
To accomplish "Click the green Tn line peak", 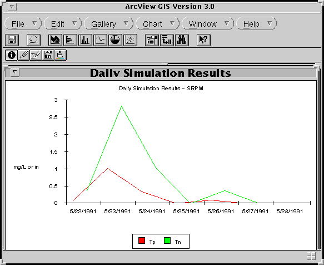I will 122,106.
